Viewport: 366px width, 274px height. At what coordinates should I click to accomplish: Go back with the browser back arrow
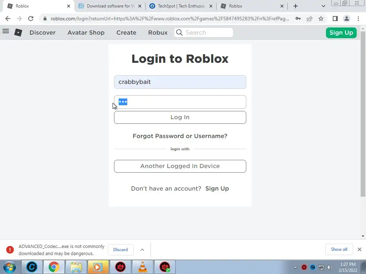click(8, 19)
